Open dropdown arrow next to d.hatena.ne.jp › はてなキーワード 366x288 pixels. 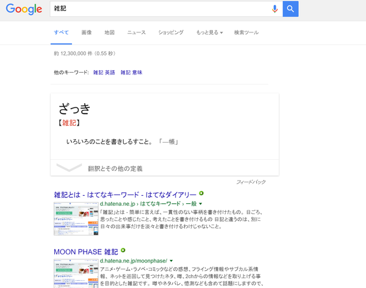coord(201,204)
